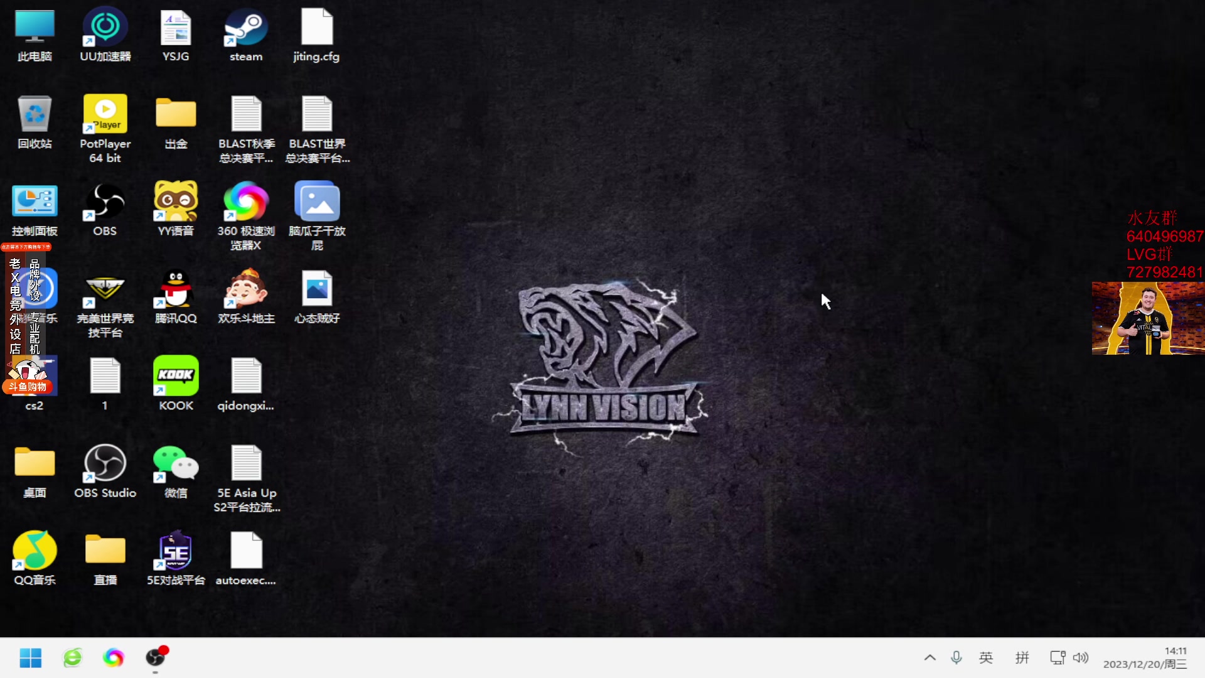The width and height of the screenshot is (1205, 678).
Task: Select the 腾讯QQ penguin icon
Action: coord(176,289)
